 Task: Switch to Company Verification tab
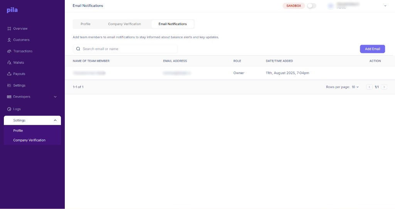coord(125,24)
